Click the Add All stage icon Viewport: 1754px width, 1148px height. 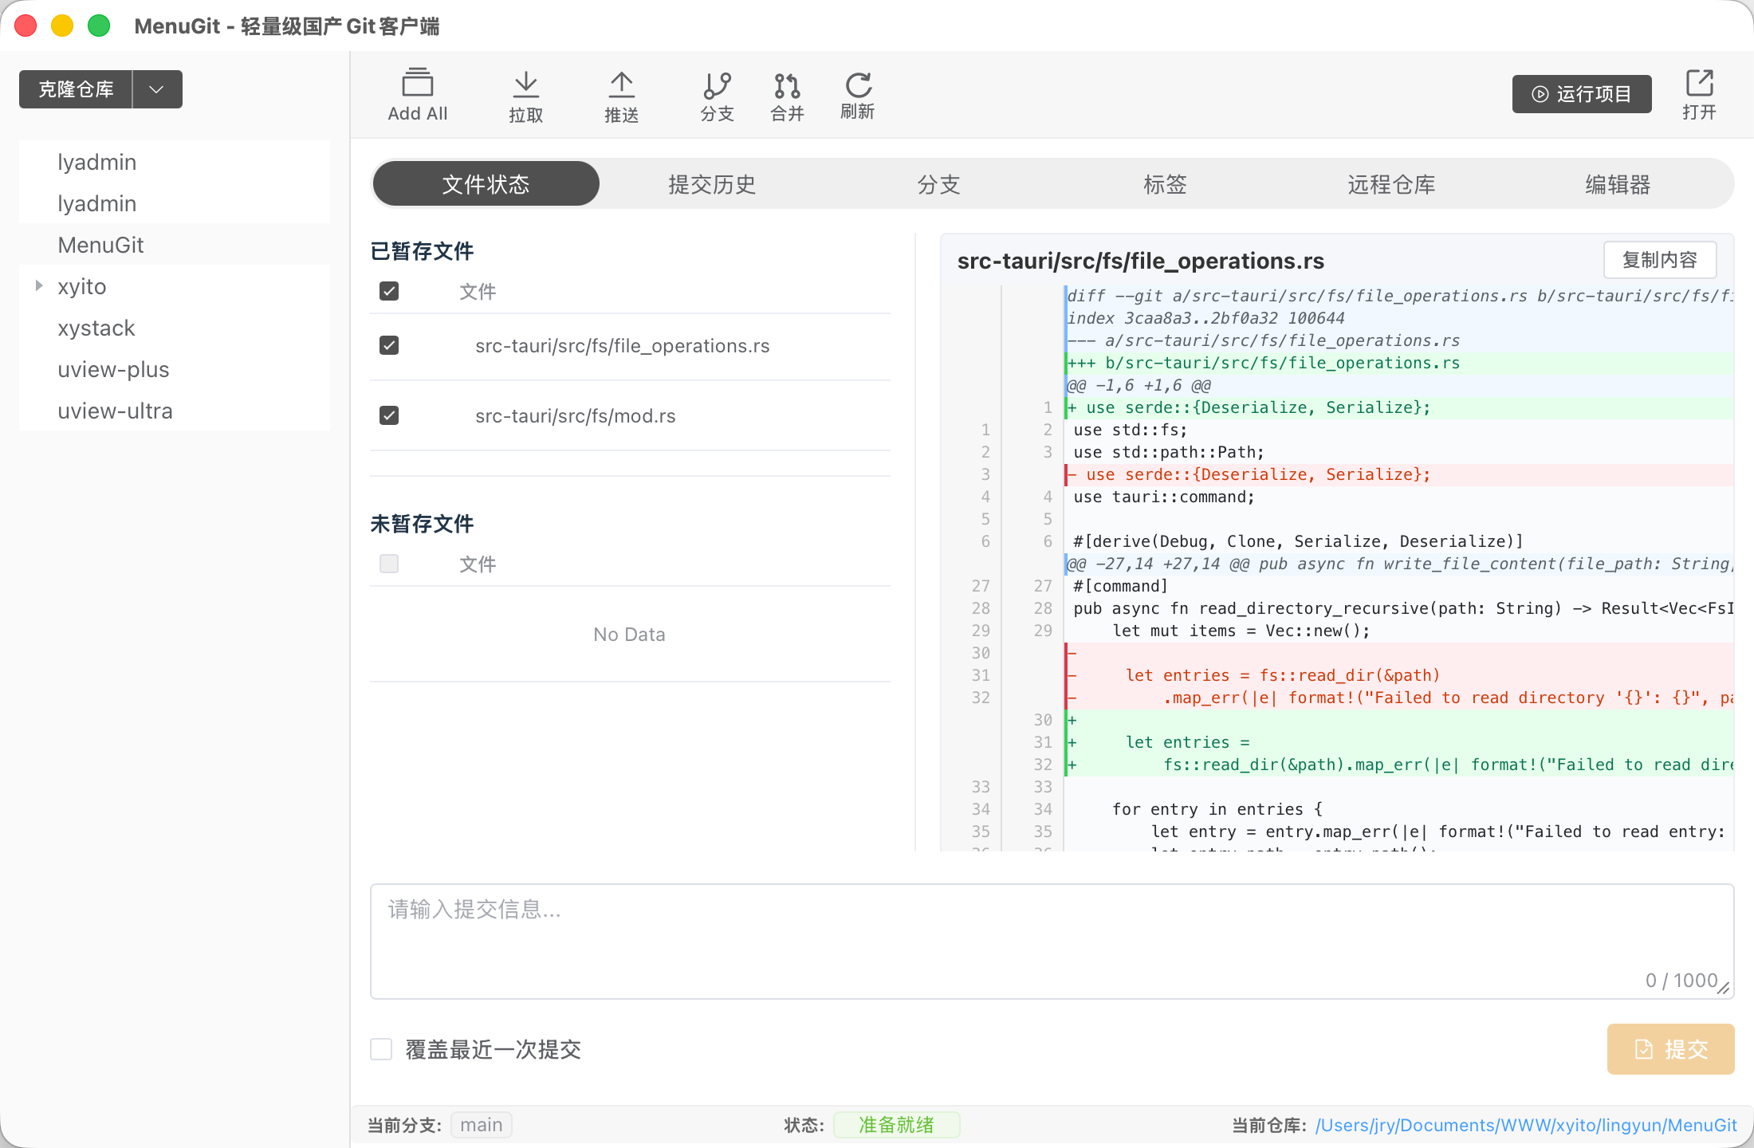pos(417,84)
